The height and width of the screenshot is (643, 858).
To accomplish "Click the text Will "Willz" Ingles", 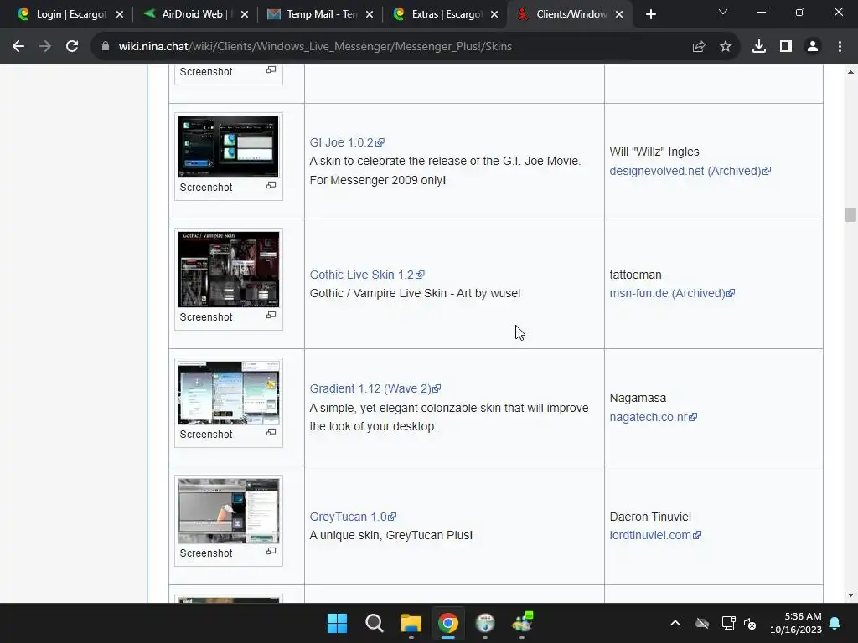I will (654, 152).
